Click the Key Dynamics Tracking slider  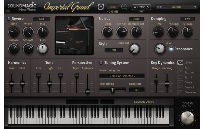click(x=167, y=83)
